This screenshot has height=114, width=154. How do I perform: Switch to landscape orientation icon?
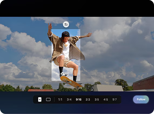[48, 99]
